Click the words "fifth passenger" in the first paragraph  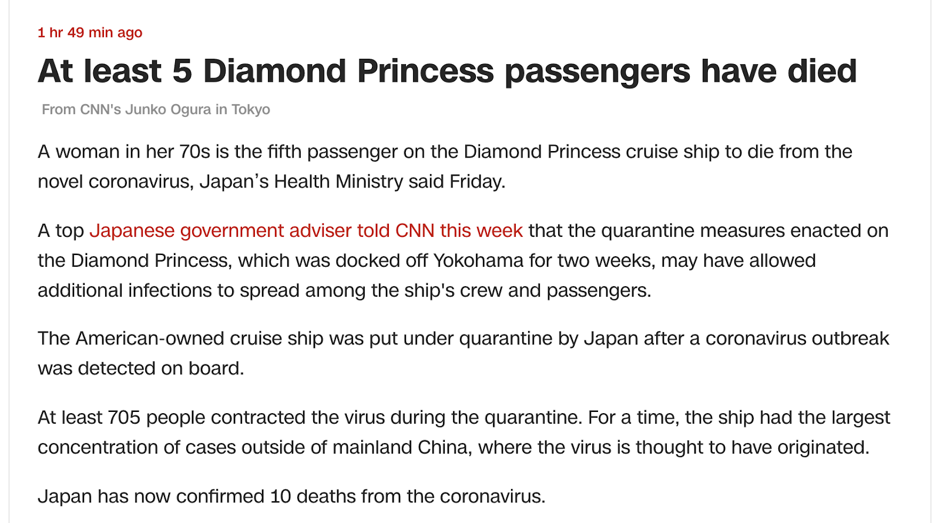click(332, 152)
